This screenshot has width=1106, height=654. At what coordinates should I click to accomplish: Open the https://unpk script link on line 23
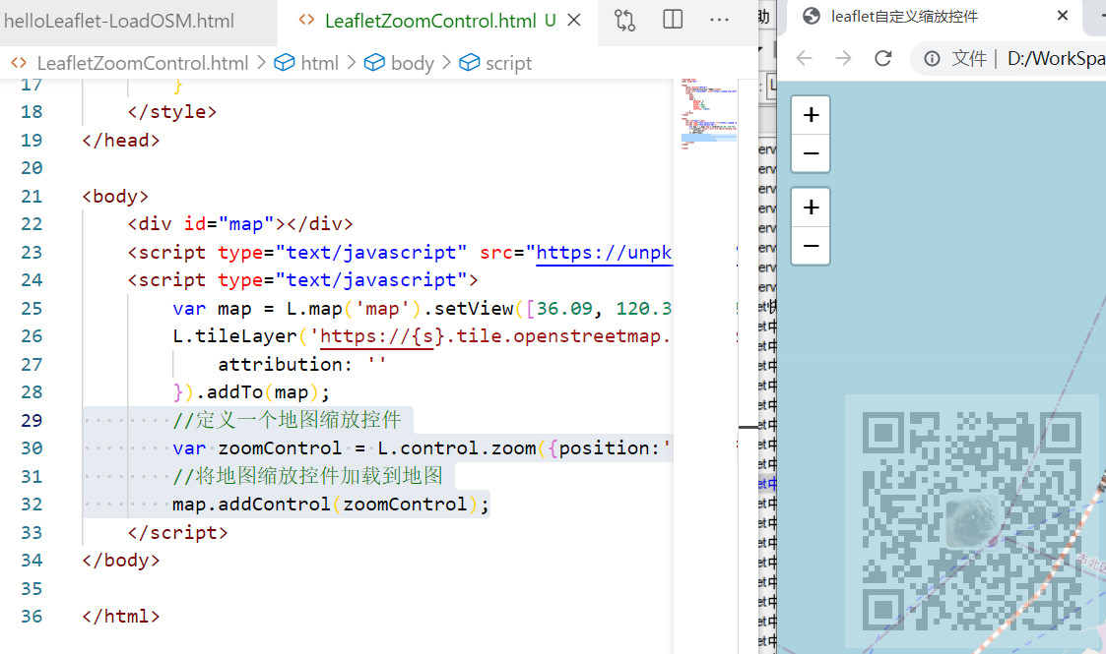(x=604, y=253)
